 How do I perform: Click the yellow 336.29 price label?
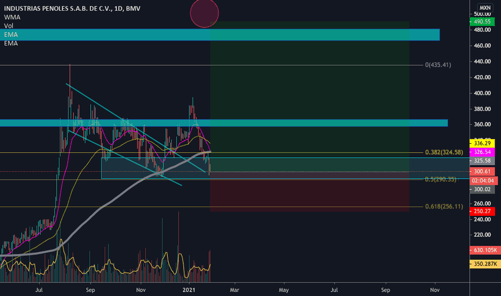pos(482,143)
